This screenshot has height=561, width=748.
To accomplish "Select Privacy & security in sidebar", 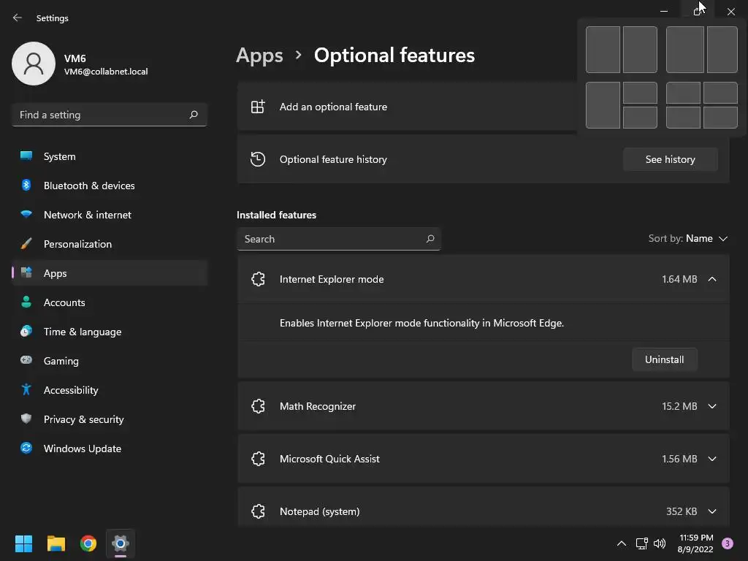I will click(x=83, y=419).
